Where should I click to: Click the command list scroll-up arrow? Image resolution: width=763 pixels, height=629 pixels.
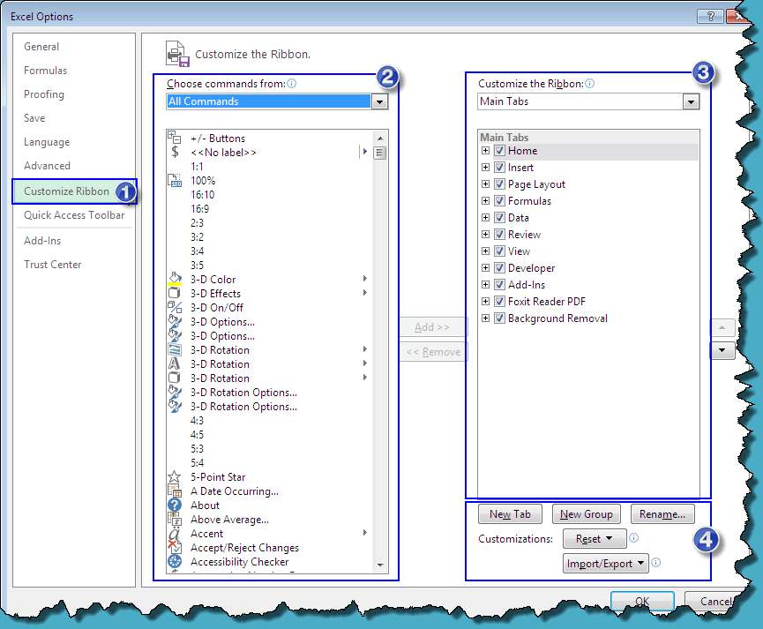pyautogui.click(x=380, y=138)
